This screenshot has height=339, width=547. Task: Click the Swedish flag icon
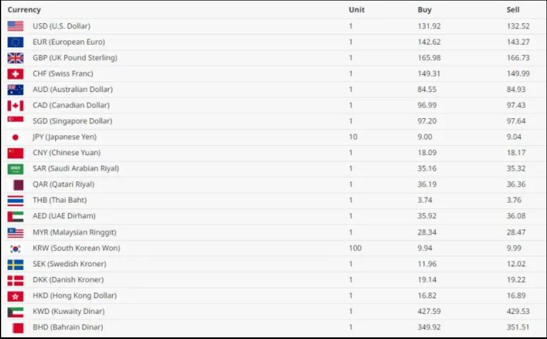click(x=15, y=264)
